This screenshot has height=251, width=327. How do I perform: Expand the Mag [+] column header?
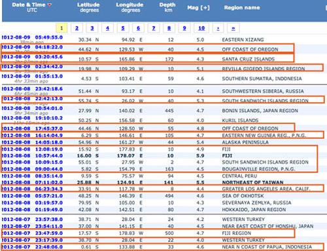click(x=198, y=8)
